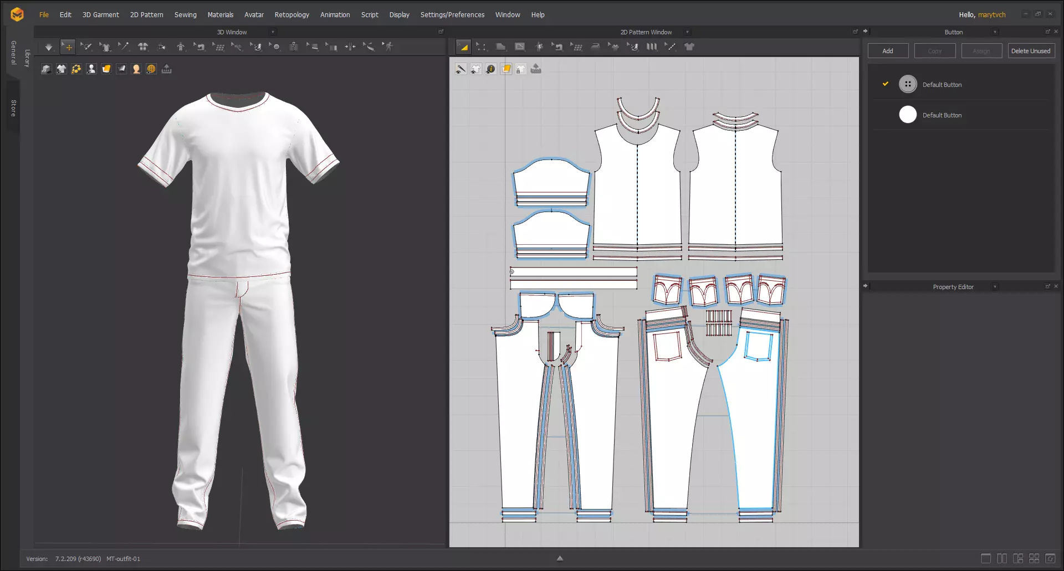Open the Store side tab
The width and height of the screenshot is (1064, 571).
pyautogui.click(x=13, y=108)
